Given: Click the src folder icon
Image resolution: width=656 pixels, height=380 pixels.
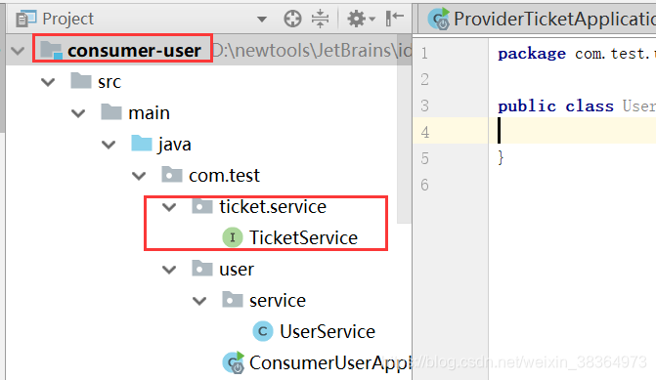Looking at the screenshot, I should click(81, 81).
